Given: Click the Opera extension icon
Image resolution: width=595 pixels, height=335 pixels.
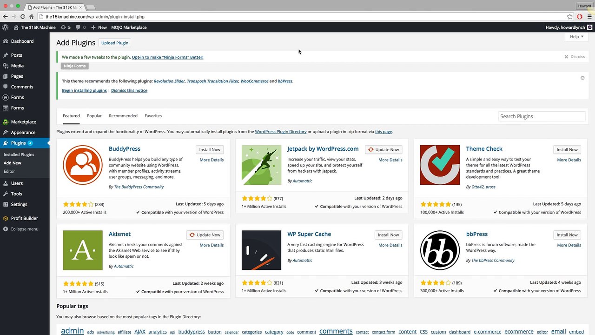Looking at the screenshot, I should click(580, 17).
